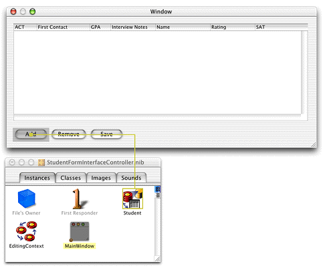Switch to icon view mode in nib window
The height and width of the screenshot is (270, 325).
coord(158,189)
